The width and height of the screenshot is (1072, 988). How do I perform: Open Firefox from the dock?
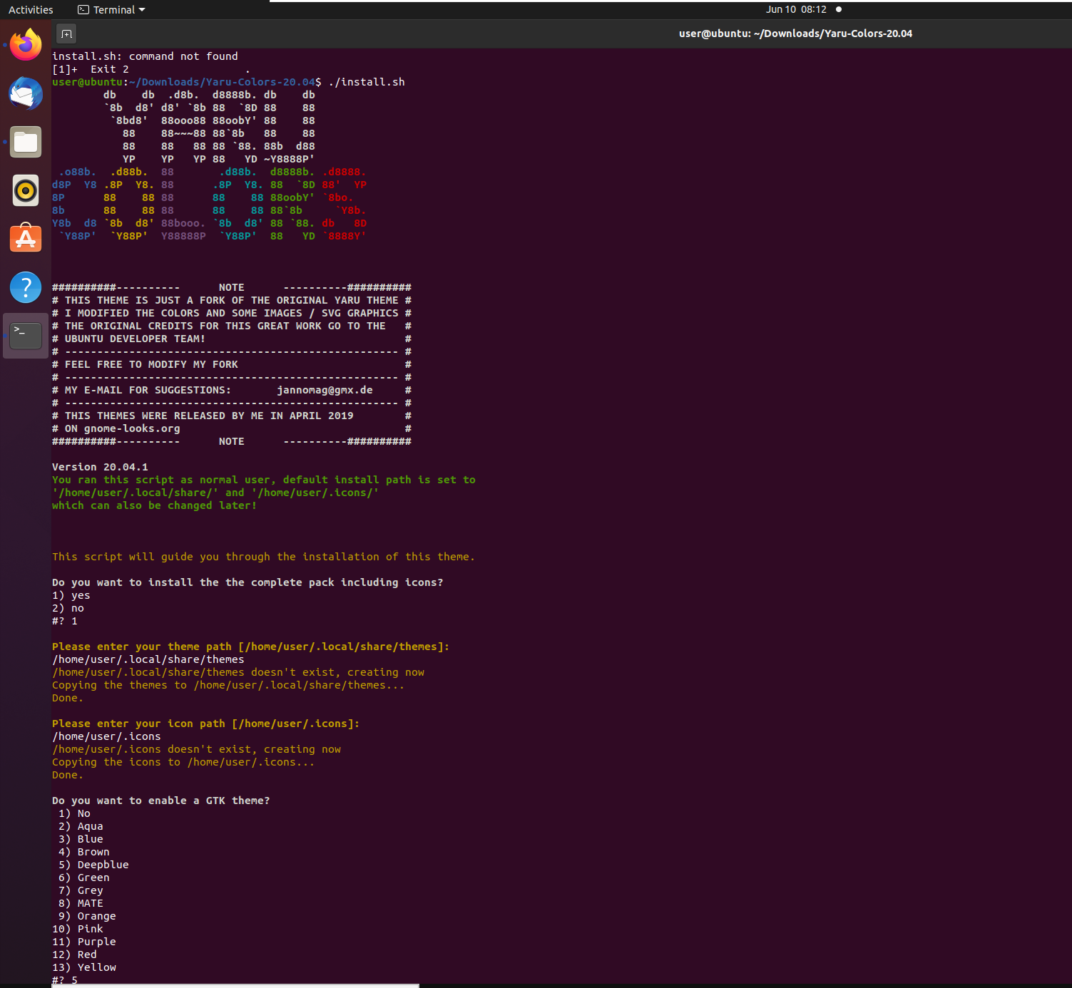coord(26,45)
